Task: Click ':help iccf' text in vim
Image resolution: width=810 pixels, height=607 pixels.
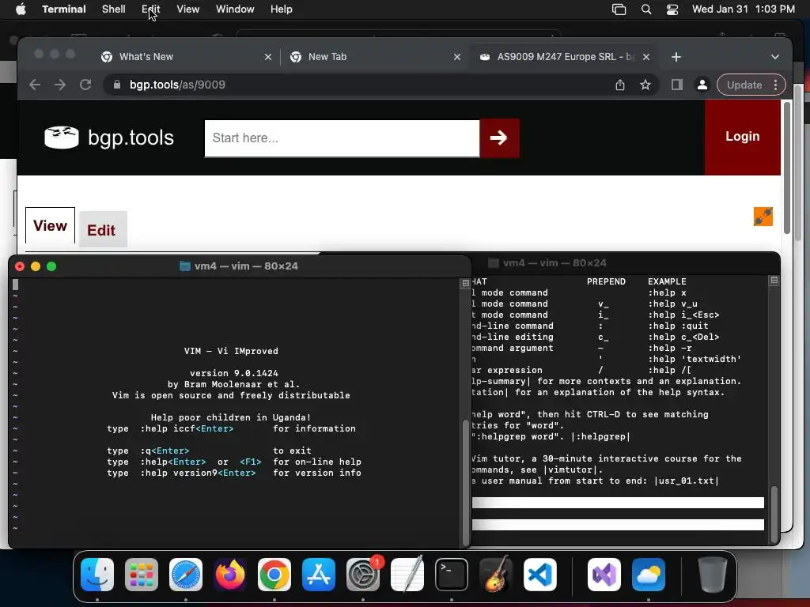Action: (168, 428)
